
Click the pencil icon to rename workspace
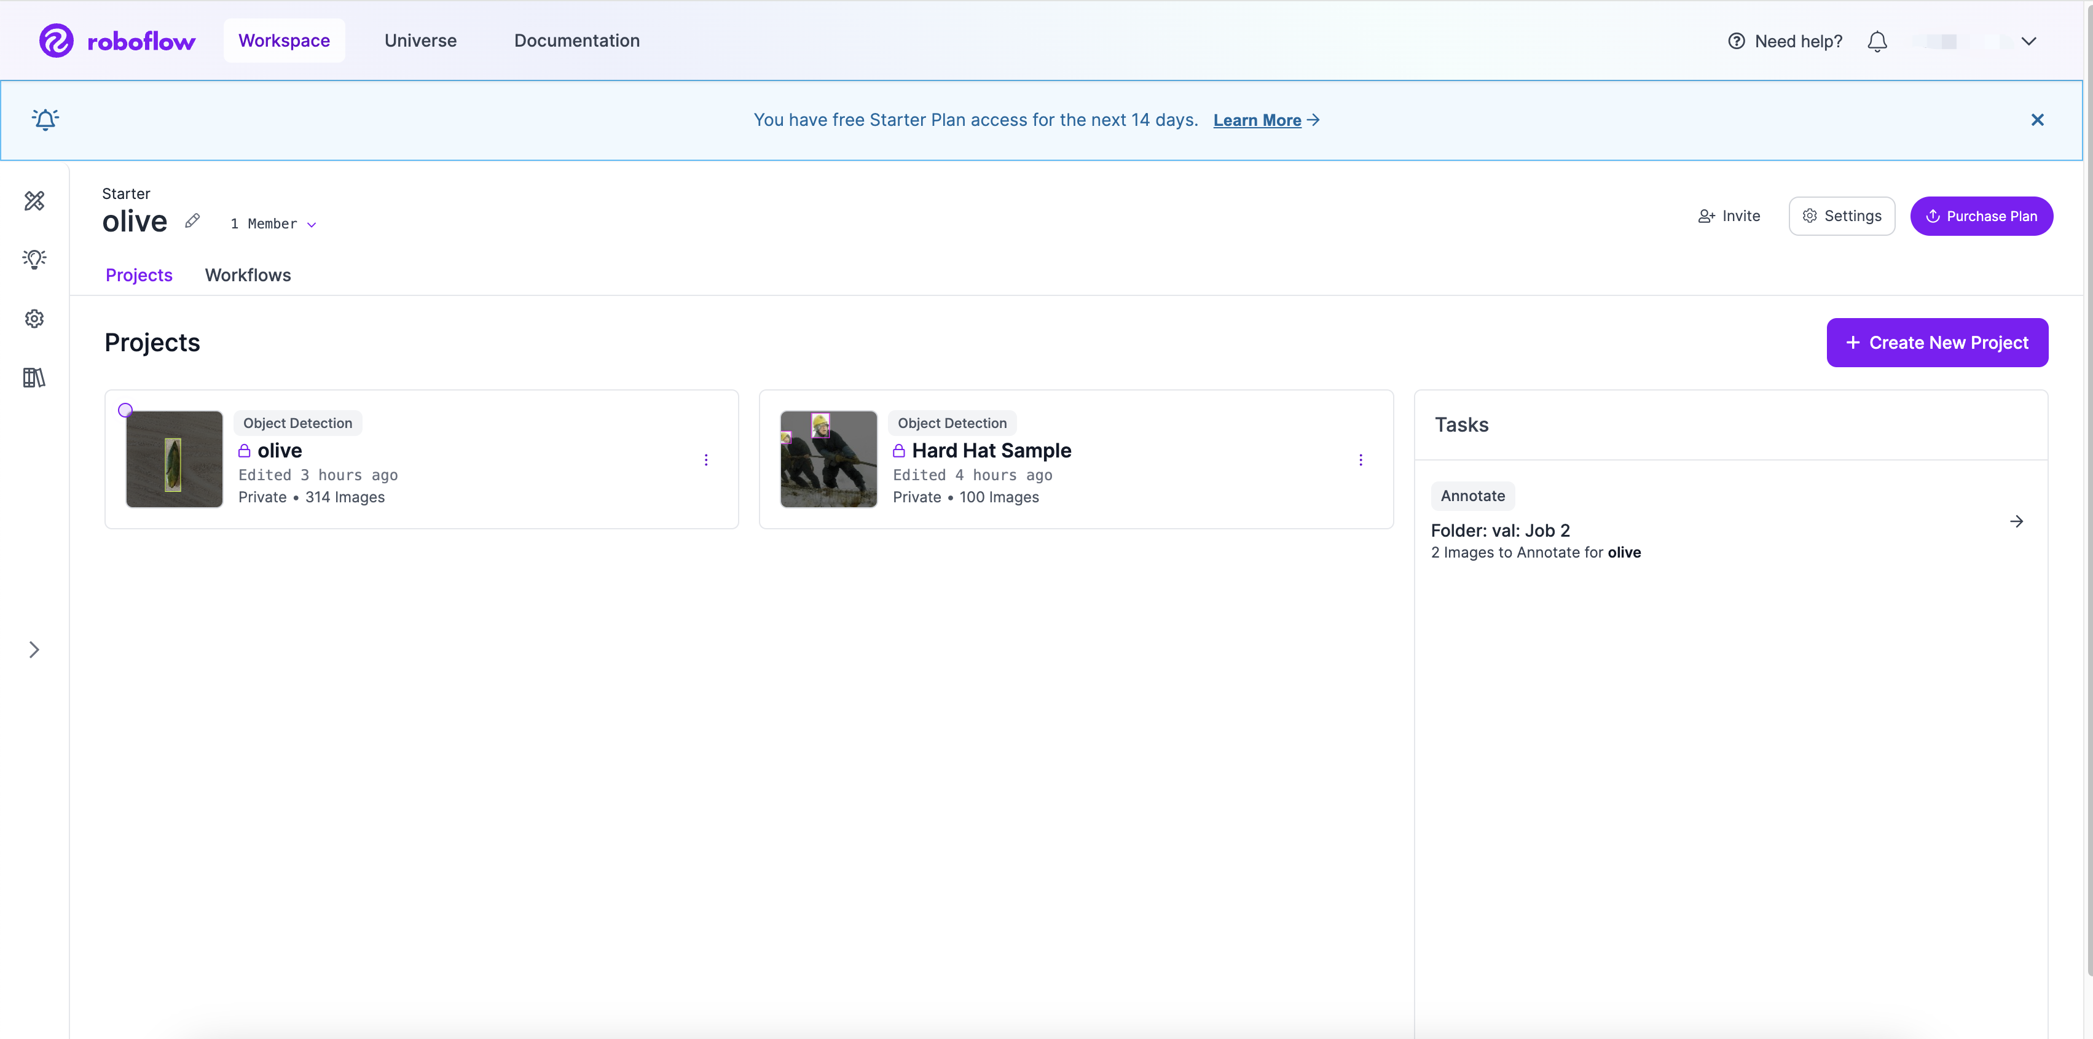[192, 222]
